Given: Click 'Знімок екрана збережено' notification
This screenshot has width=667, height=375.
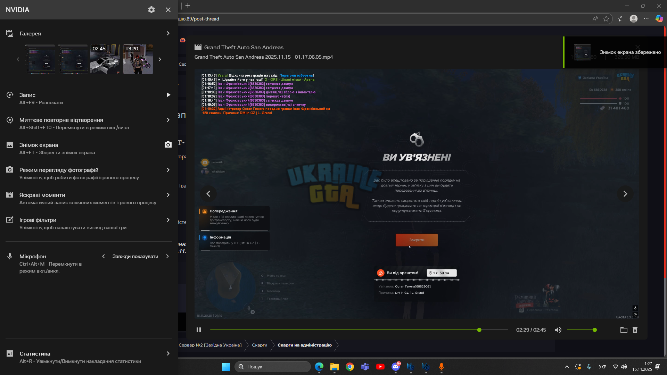Looking at the screenshot, I should click(614, 52).
